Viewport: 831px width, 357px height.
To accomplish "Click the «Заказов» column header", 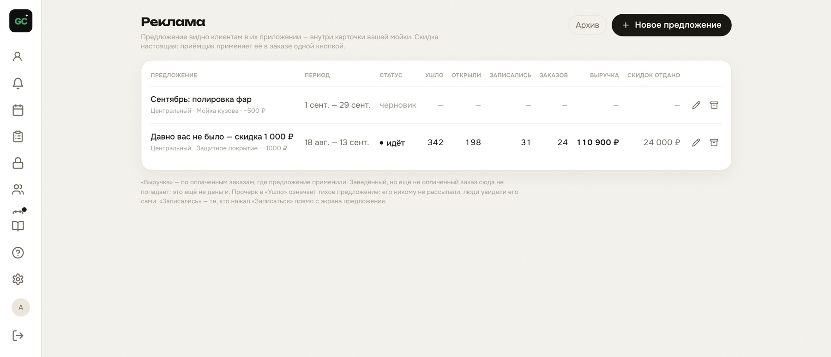I will pyautogui.click(x=554, y=75).
